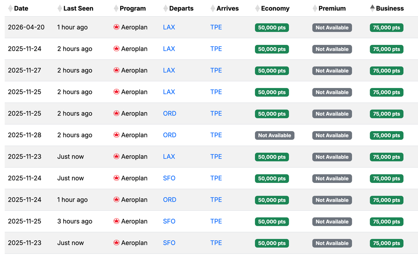Open the LAX departure link for 2026-04-20
This screenshot has width=418, height=256.
[169, 27]
